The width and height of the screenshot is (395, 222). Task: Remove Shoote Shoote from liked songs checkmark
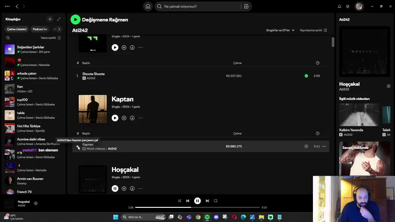pos(306,76)
